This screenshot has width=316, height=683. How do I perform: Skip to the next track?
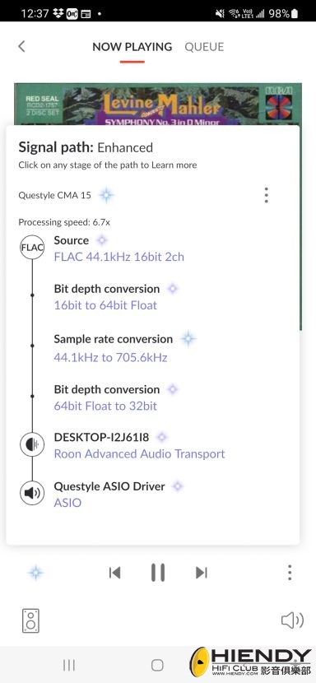tap(202, 573)
